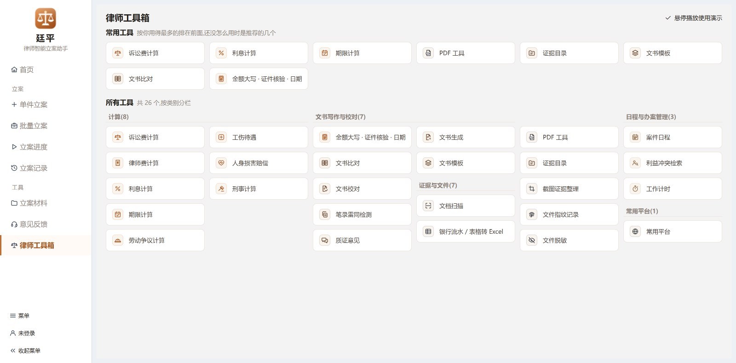Screen dimensions: 736x363
Task: Open the 案件日程 tool card
Action: (x=673, y=137)
